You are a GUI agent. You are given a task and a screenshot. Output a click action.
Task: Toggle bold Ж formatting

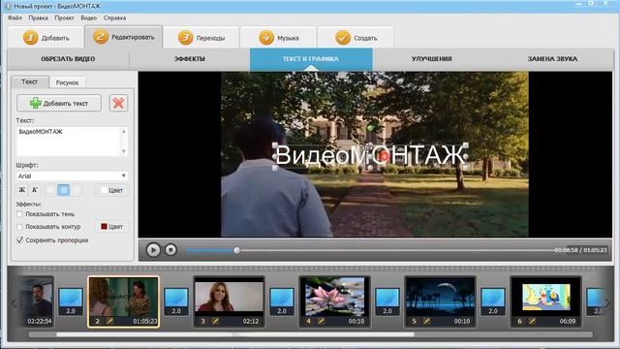(22, 190)
